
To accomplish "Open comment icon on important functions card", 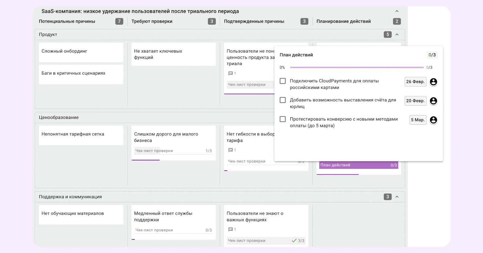I will [231, 229].
